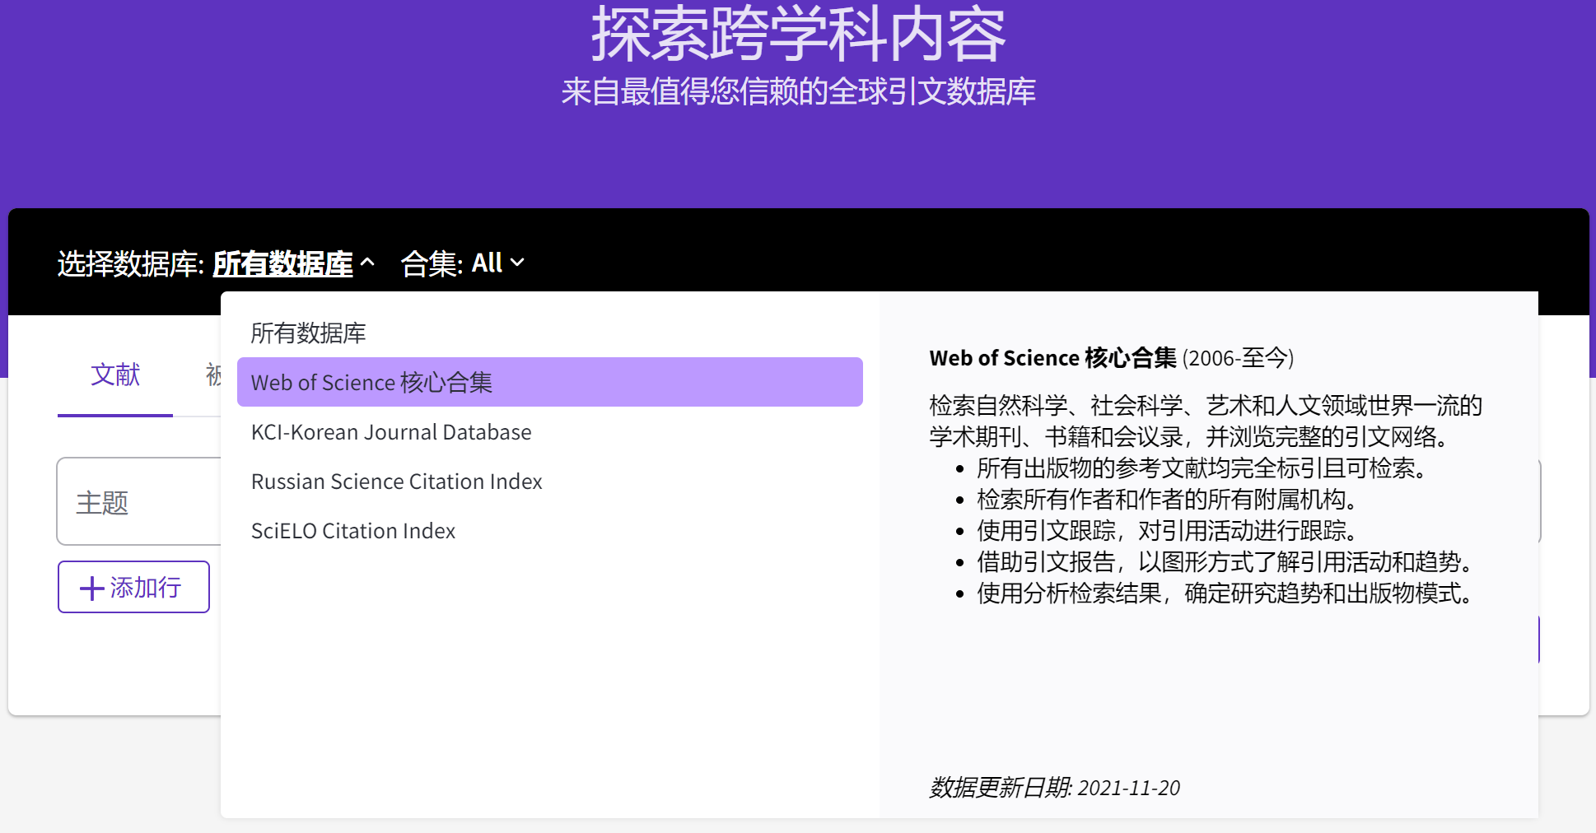
Task: Select KCI-Korean Journal Database option
Action: click(550, 431)
